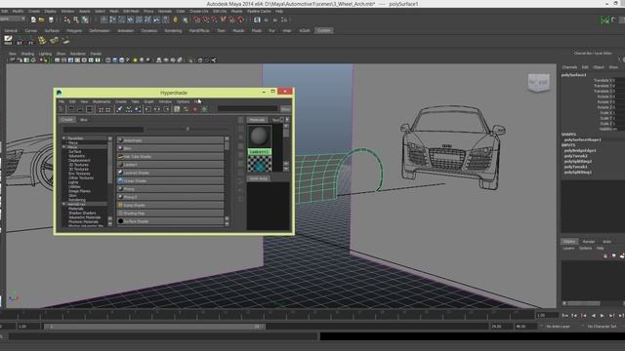Click the render current frame icon in status line

click(257, 19)
